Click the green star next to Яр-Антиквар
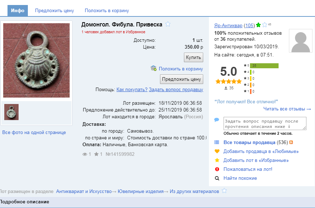 tap(258, 25)
